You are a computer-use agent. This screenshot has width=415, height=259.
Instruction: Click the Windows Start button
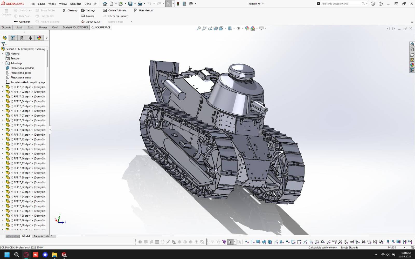point(7,255)
